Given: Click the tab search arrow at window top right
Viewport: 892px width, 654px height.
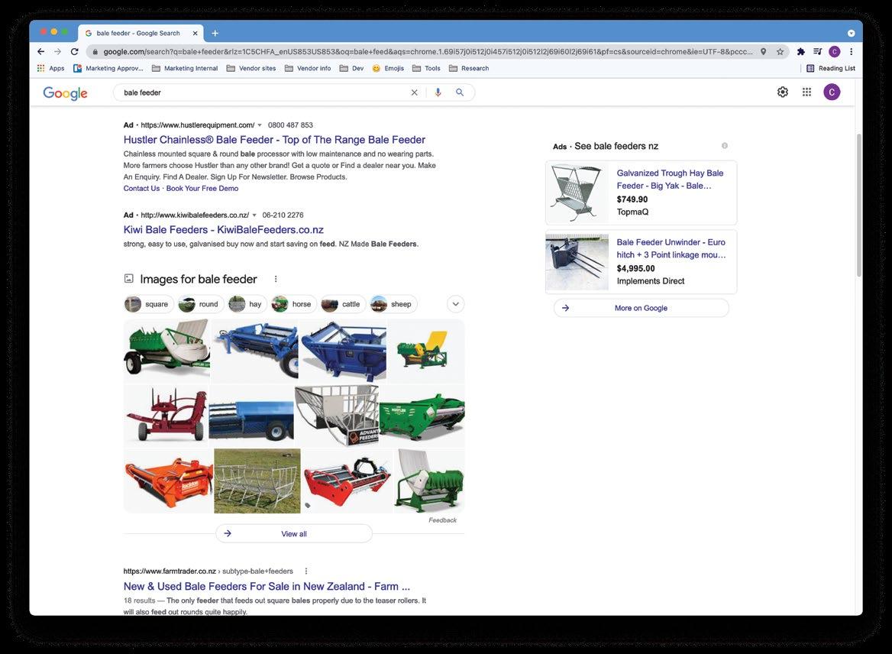Looking at the screenshot, I should tap(851, 33).
